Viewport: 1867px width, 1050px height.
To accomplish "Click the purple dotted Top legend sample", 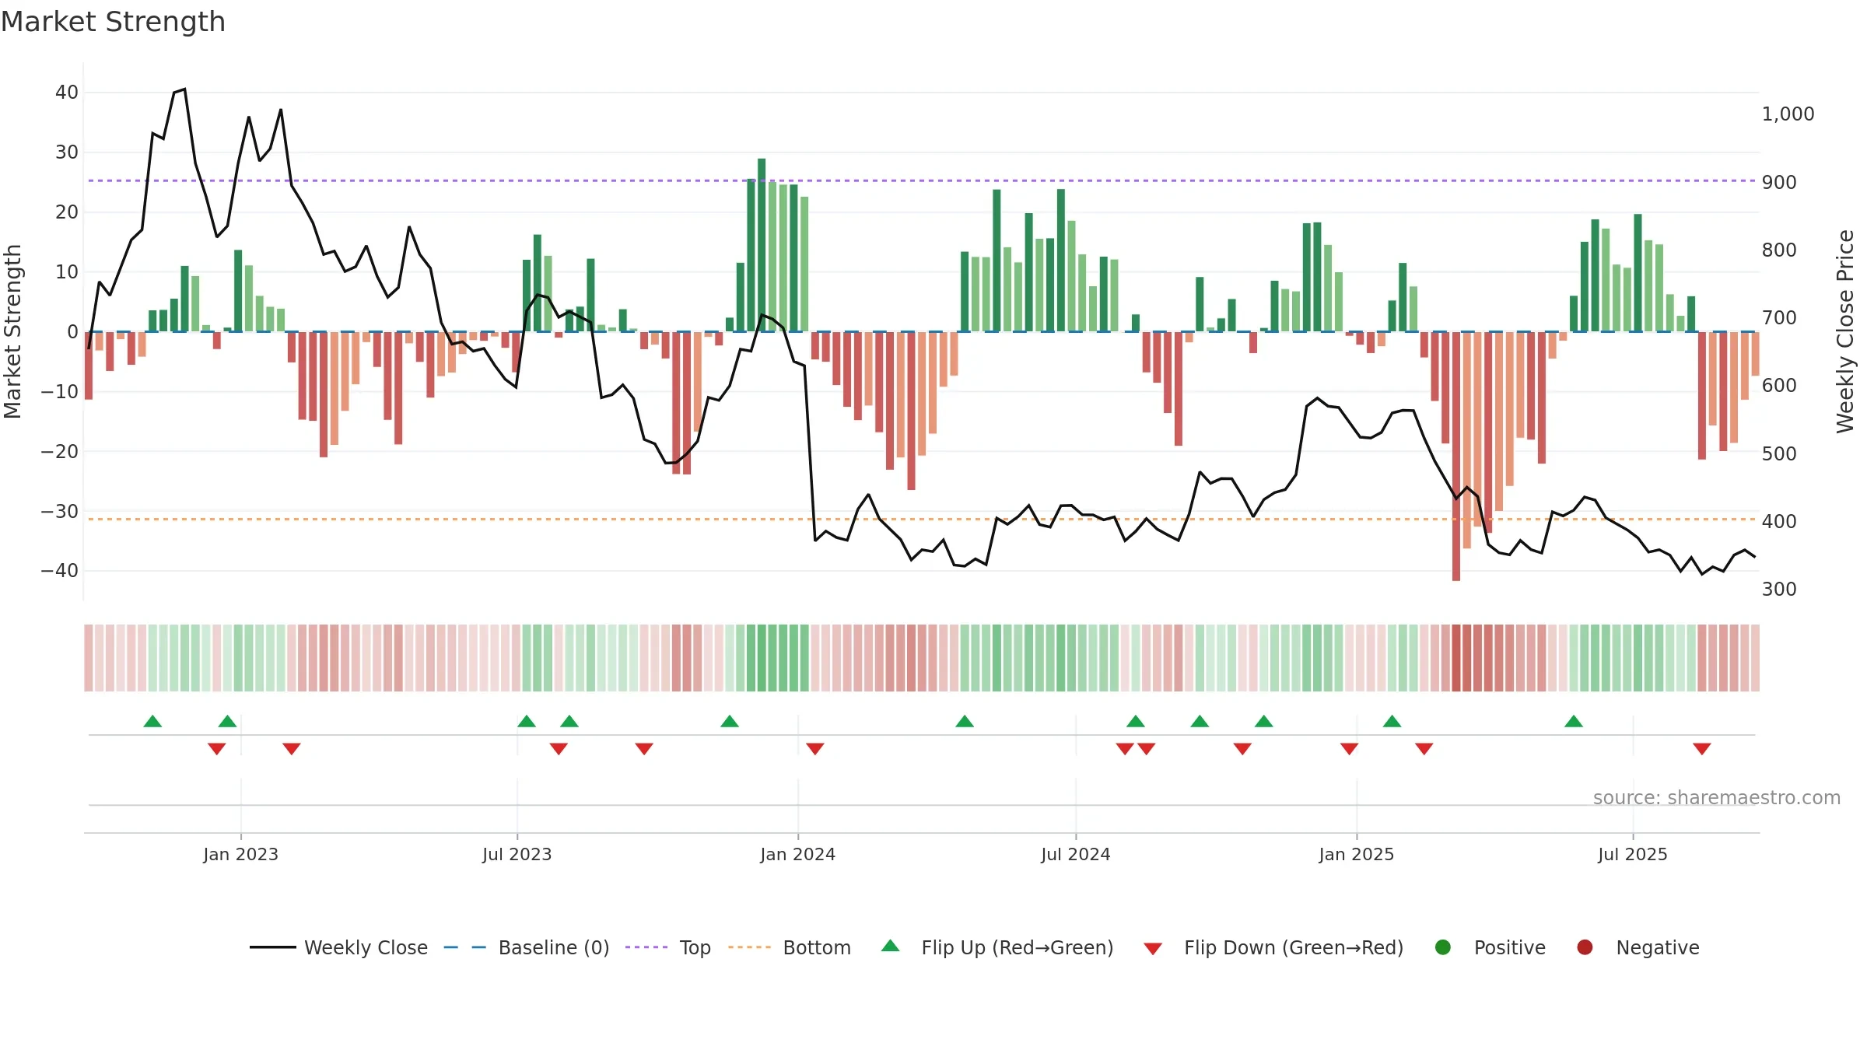I will 646,947.
